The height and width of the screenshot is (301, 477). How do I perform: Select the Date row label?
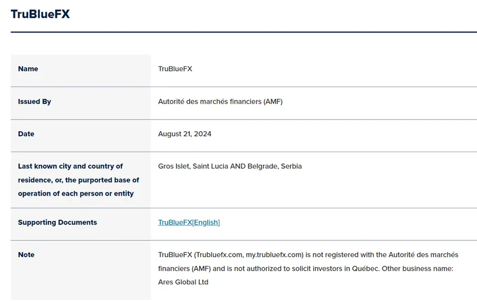[x=26, y=134]
